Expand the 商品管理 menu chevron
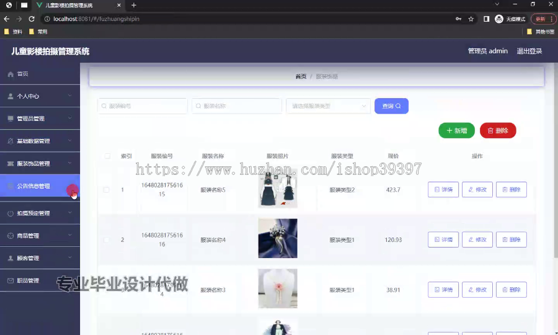This screenshot has width=558, height=335. 69,235
